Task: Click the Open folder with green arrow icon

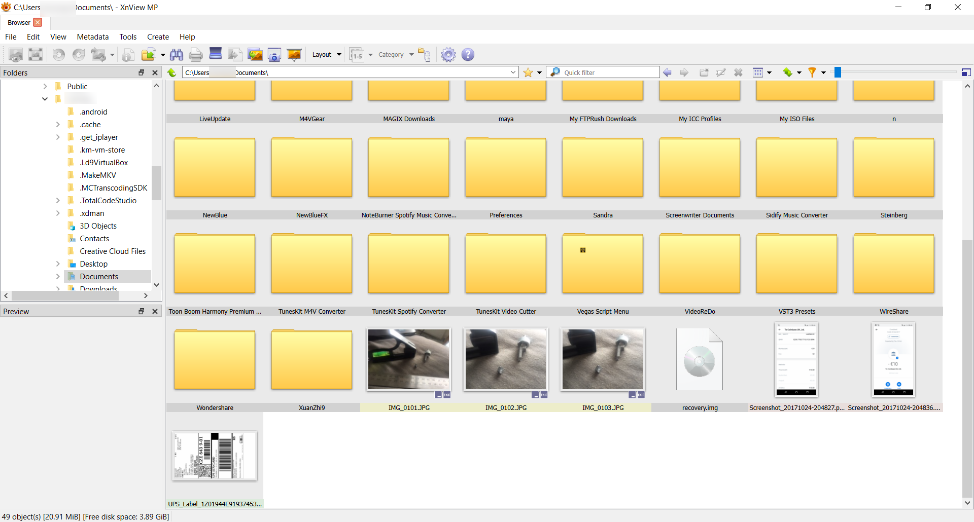Action: 149,55
